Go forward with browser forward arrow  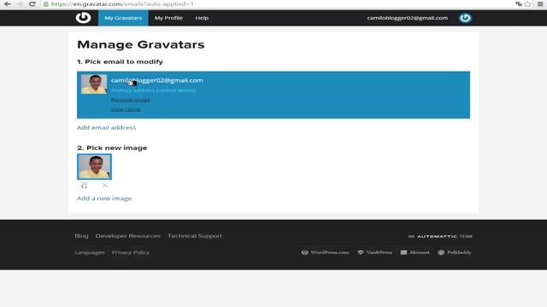[x=20, y=3]
